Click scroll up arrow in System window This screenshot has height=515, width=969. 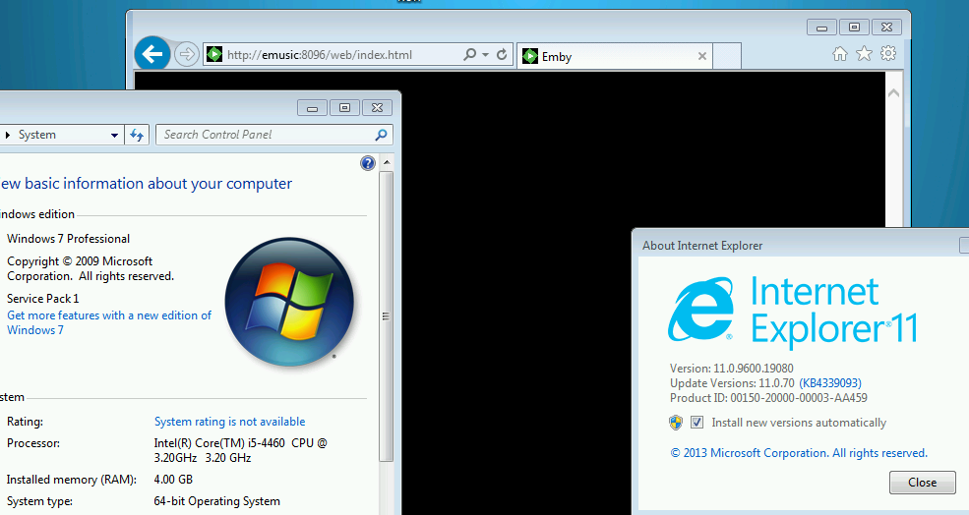click(x=387, y=163)
